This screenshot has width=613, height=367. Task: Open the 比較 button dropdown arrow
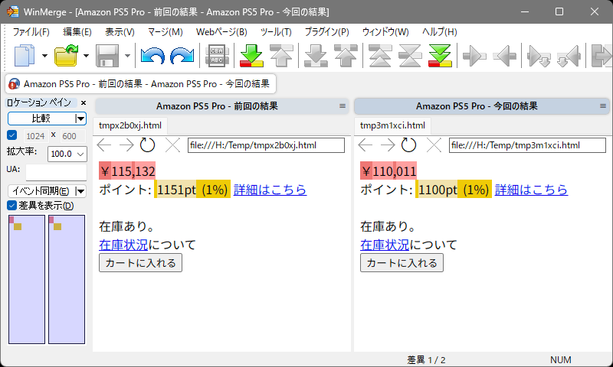pyautogui.click(x=80, y=119)
